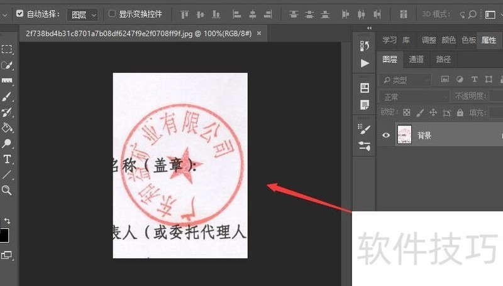Select the Zoom tool in toolbar
The image size is (503, 286).
[7, 190]
